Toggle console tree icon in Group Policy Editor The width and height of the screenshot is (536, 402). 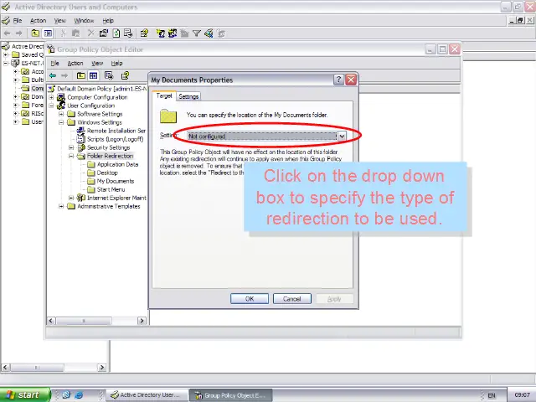pos(93,75)
